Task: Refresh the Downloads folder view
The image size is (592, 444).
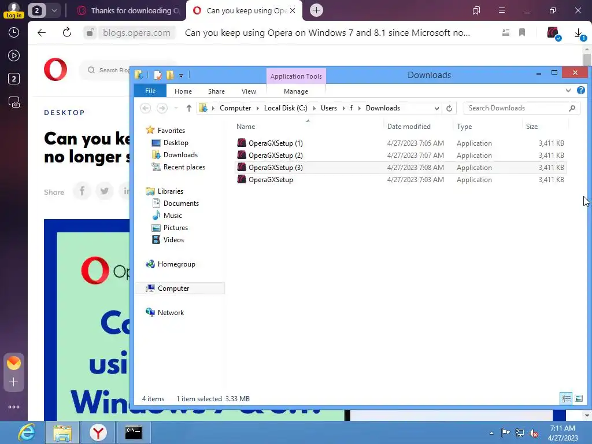Action: [x=449, y=108]
